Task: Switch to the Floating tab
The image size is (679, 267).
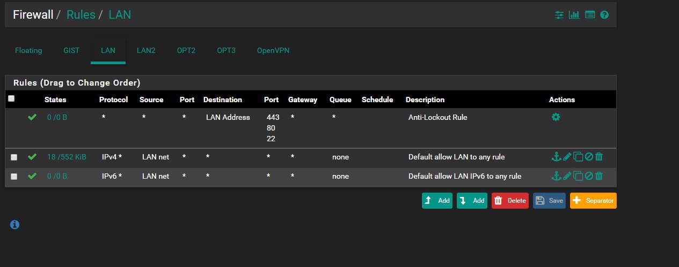Action: [28, 50]
